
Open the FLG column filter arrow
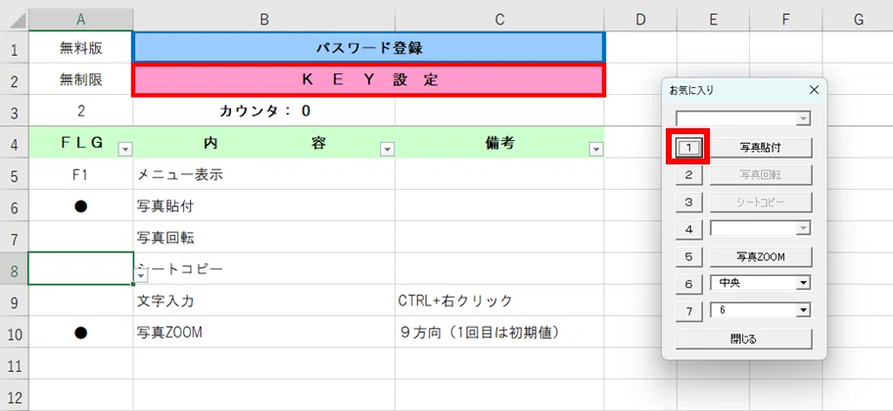125,150
